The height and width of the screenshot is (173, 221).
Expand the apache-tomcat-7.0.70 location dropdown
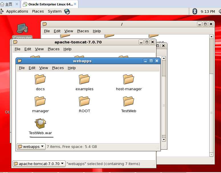pyautogui.click(x=39, y=164)
